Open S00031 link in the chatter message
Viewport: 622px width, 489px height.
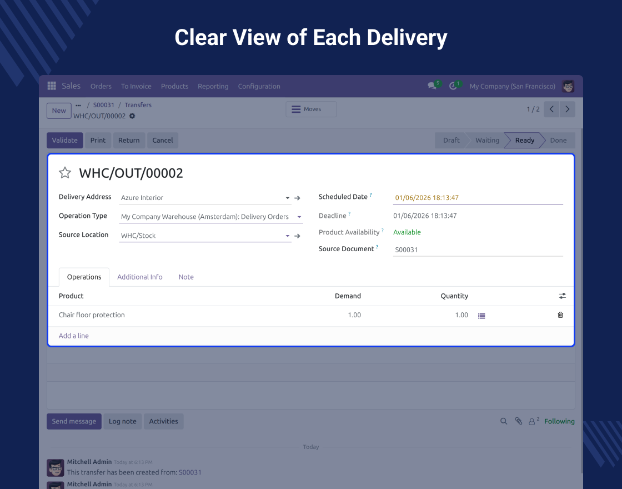[190, 472]
